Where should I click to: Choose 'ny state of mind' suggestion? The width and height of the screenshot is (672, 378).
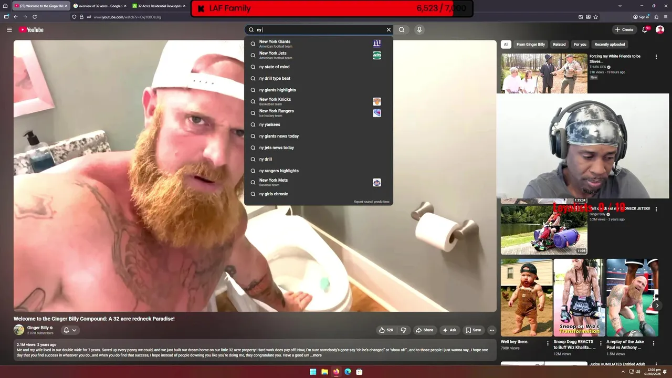pyautogui.click(x=318, y=67)
